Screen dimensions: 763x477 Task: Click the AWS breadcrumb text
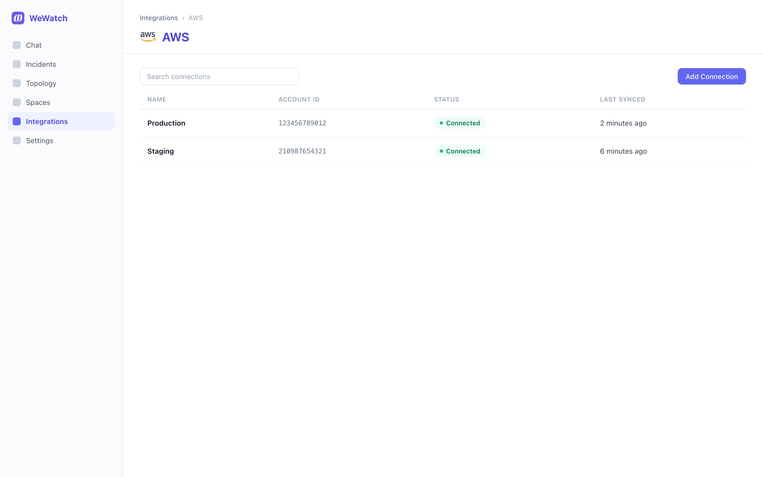click(x=196, y=18)
